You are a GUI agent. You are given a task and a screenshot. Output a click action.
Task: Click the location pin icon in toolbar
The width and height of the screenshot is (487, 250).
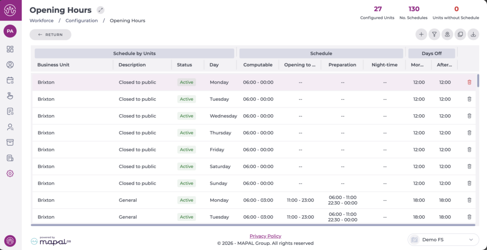(x=447, y=35)
